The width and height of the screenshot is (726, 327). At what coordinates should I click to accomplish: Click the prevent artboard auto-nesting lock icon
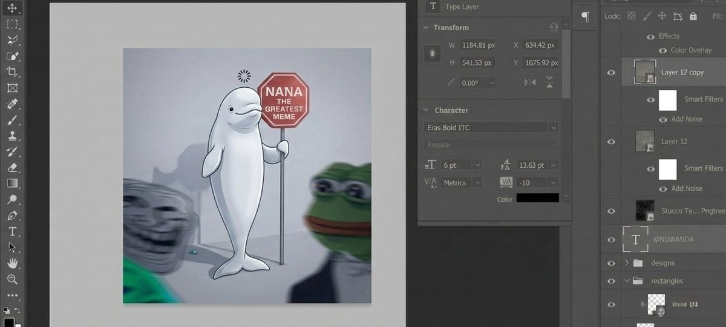point(678,16)
